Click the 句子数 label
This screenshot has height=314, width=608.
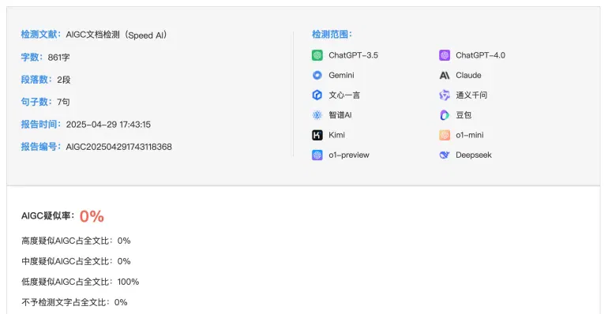36,102
